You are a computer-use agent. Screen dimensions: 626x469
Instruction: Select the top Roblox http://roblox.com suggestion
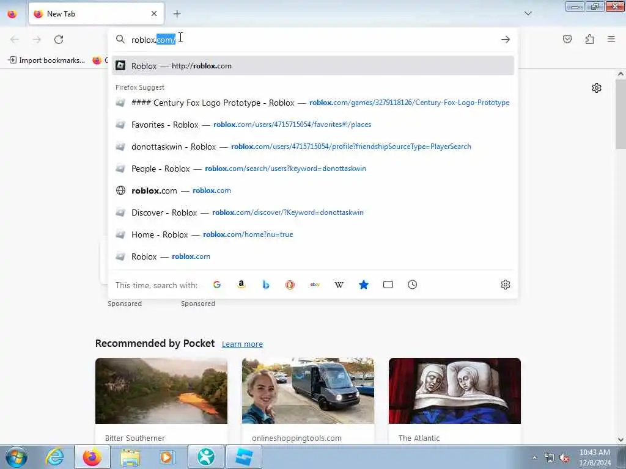[313, 66]
